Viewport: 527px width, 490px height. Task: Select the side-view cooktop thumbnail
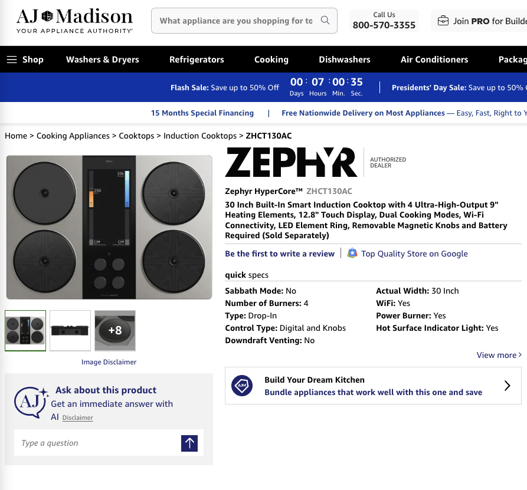[70, 331]
